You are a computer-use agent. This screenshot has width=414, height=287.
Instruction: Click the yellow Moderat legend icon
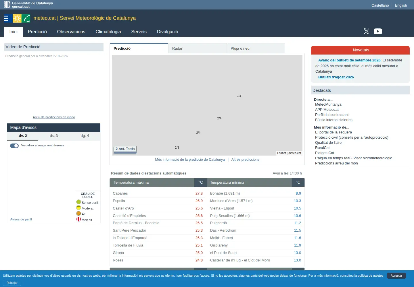(78, 208)
